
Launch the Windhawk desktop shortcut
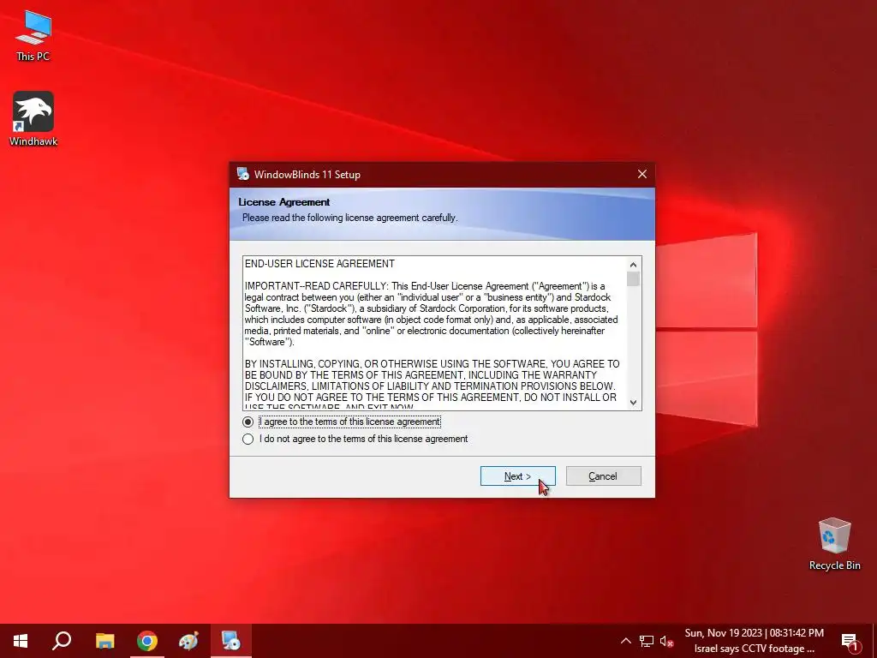[33, 118]
